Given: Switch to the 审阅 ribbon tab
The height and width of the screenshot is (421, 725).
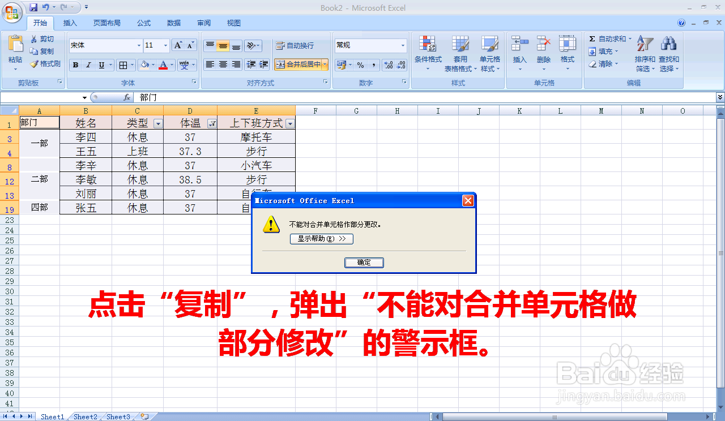Looking at the screenshot, I should pyautogui.click(x=204, y=23).
